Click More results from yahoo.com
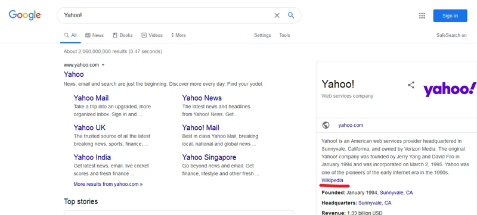This screenshot has height=215, width=477. 108,184
